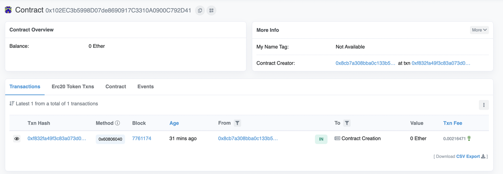Open the Contract tab

click(x=116, y=87)
